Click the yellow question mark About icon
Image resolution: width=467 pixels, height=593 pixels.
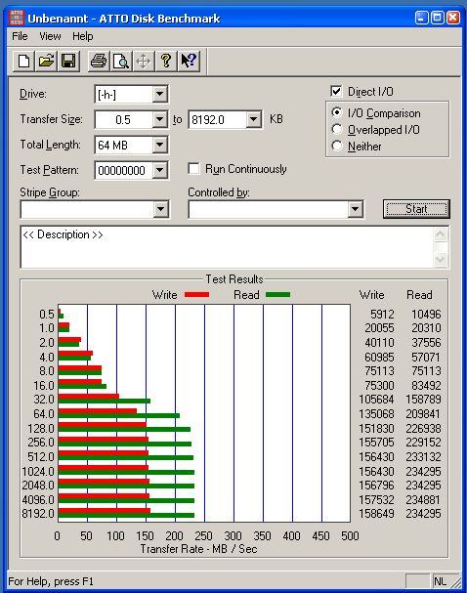[x=166, y=61]
